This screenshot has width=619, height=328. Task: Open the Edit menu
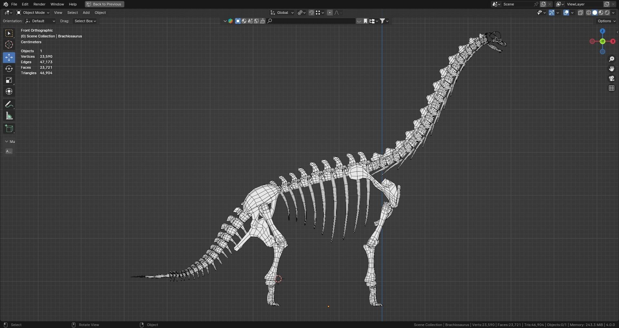point(25,4)
